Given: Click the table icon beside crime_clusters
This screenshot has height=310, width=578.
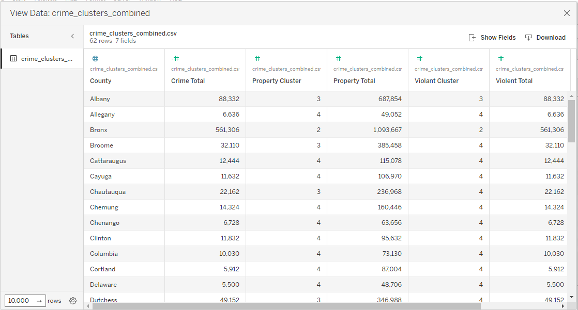Looking at the screenshot, I should [13, 59].
